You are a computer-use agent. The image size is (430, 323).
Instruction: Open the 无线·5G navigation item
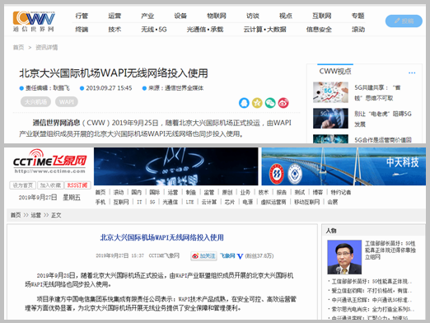(x=154, y=29)
